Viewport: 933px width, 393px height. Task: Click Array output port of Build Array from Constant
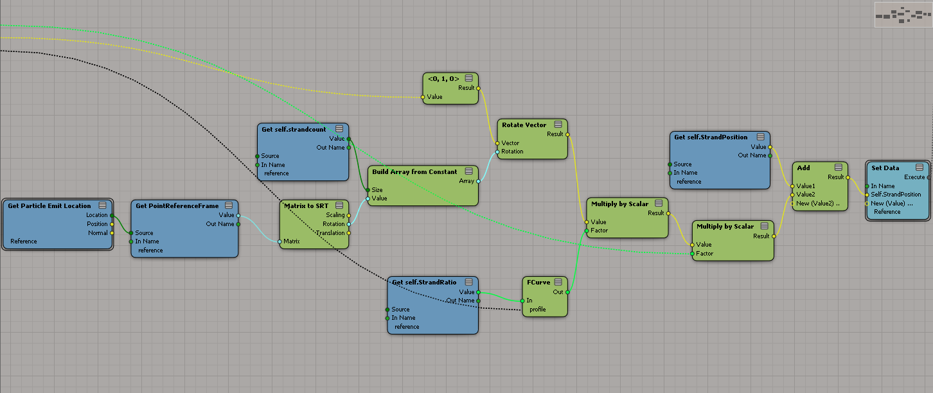click(x=478, y=181)
